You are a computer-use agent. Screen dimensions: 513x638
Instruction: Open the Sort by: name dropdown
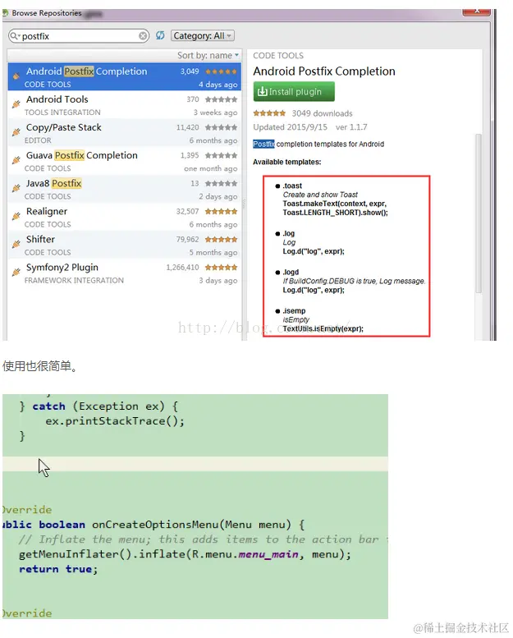point(208,55)
